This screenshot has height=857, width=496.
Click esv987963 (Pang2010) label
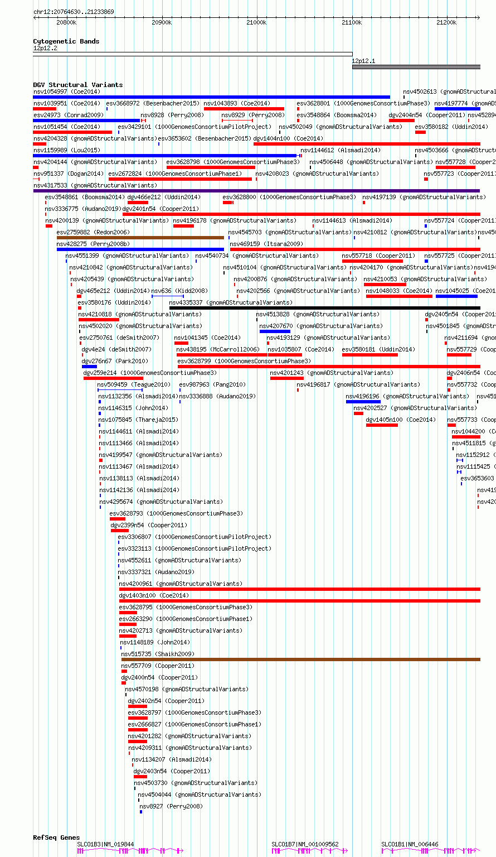pos(212,384)
